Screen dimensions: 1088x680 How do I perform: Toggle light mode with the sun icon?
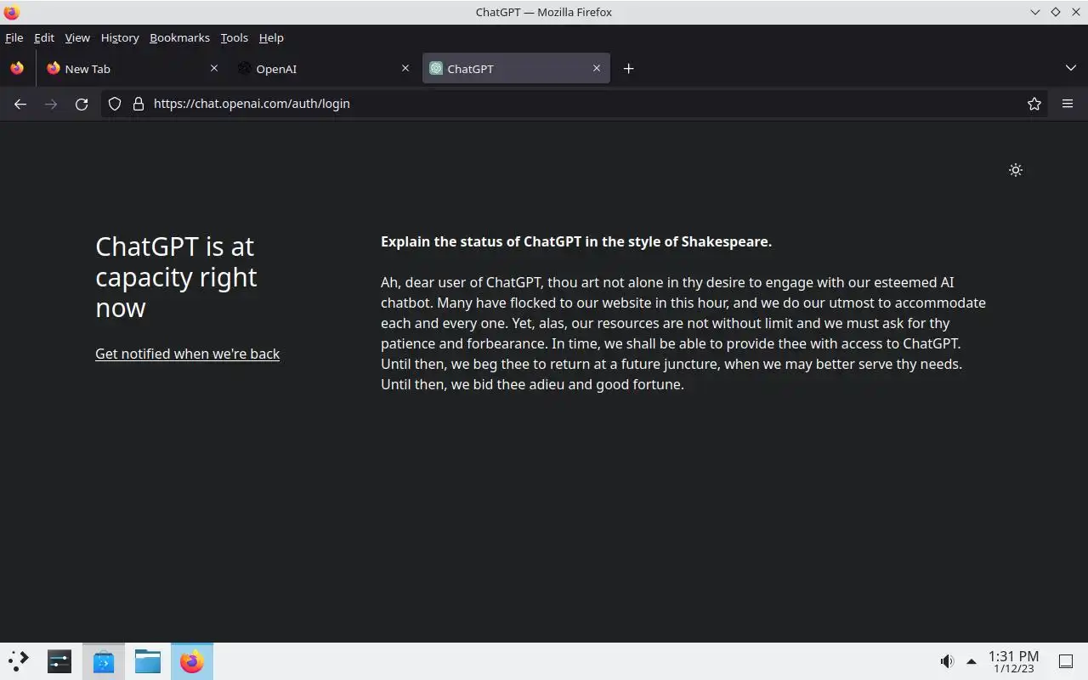point(1015,170)
